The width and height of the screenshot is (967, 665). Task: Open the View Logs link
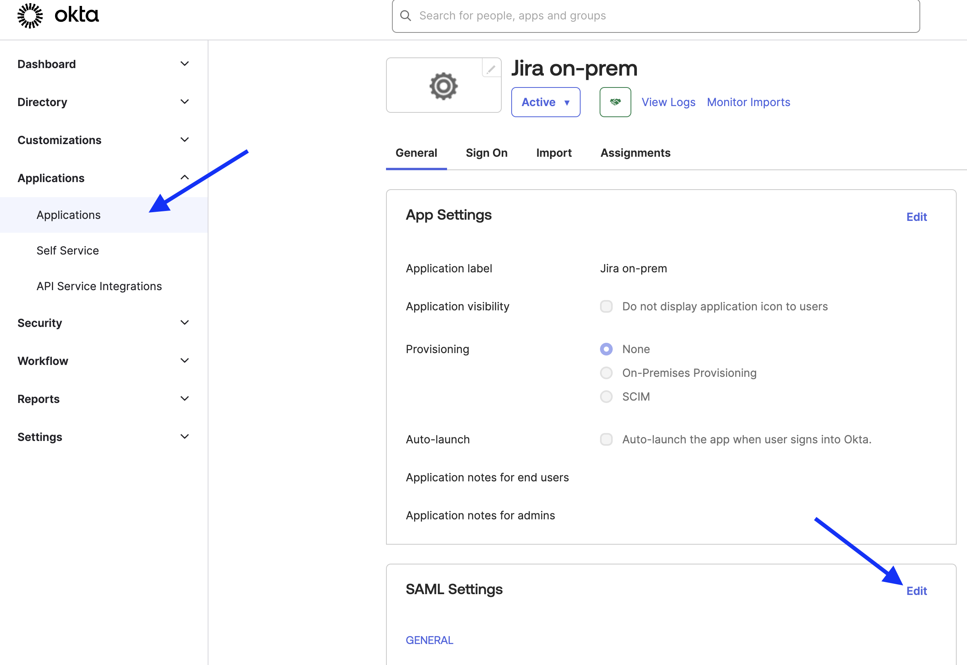click(668, 102)
